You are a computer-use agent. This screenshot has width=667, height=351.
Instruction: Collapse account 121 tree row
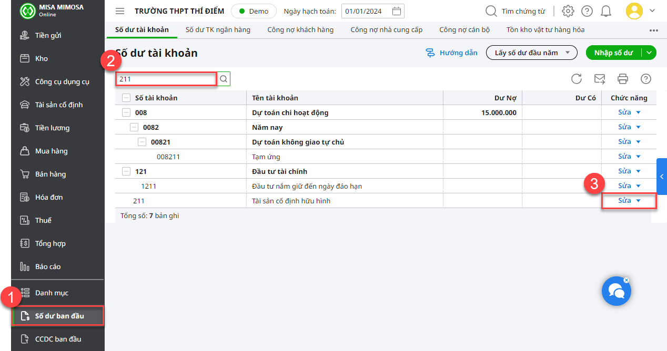(126, 171)
